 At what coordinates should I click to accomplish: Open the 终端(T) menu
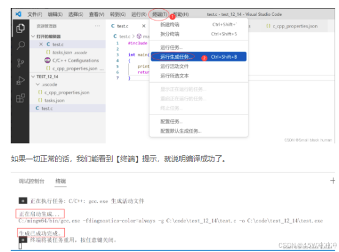click(x=159, y=15)
